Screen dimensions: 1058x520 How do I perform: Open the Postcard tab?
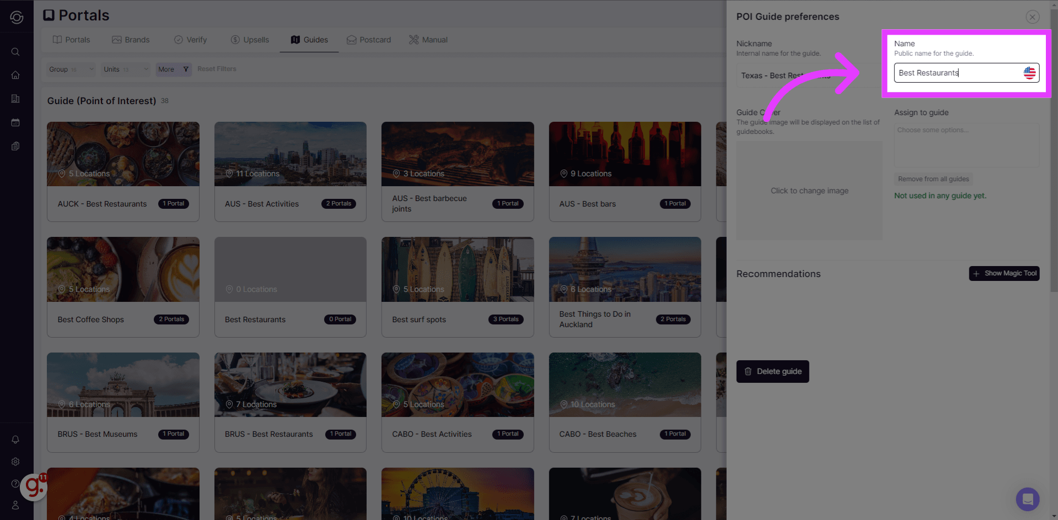368,39
